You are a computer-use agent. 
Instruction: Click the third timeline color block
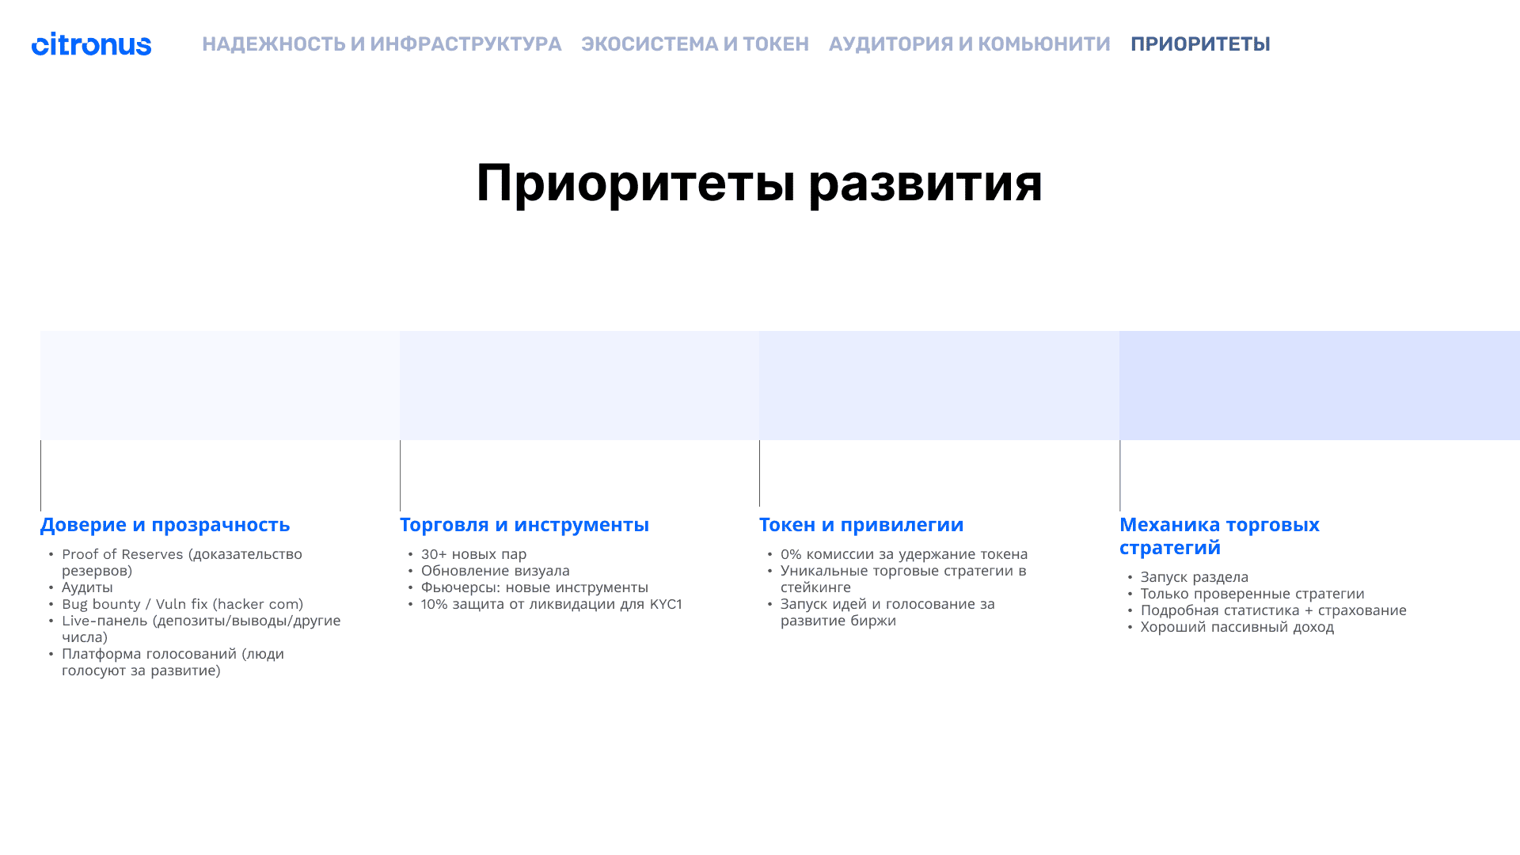coord(939,386)
